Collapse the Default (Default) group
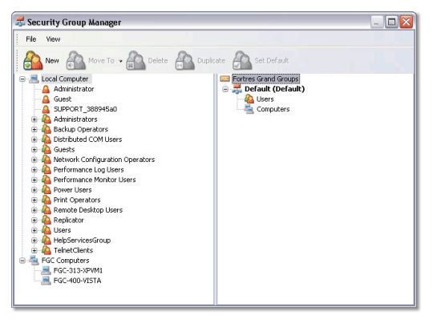 [225, 89]
